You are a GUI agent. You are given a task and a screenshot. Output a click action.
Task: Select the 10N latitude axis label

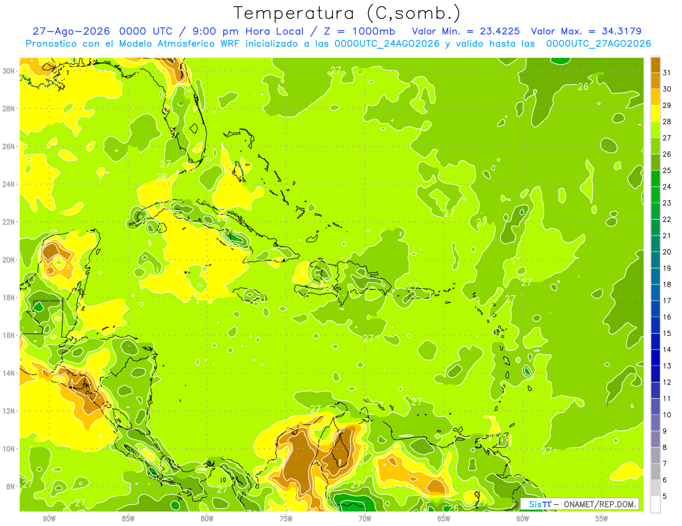click(x=10, y=449)
